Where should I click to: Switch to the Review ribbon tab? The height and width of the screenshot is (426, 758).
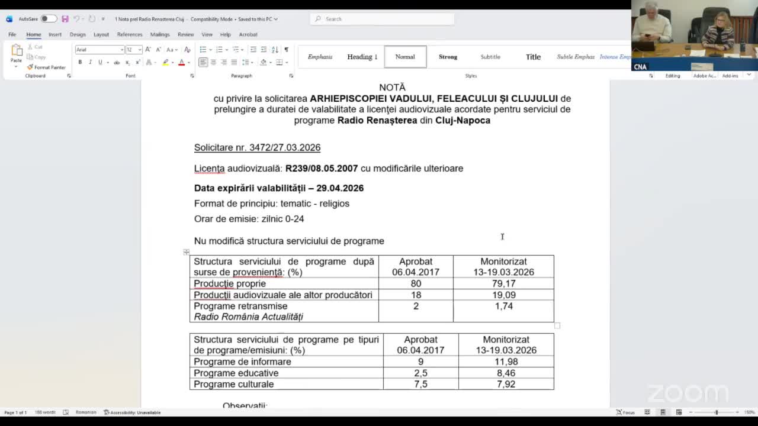click(186, 34)
